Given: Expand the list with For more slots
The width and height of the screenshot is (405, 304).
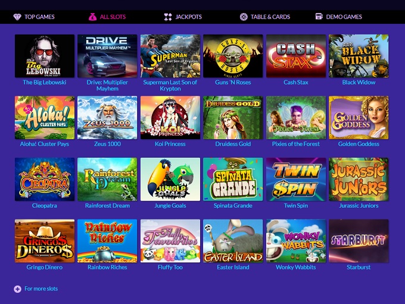Looking at the screenshot, I should [41, 289].
